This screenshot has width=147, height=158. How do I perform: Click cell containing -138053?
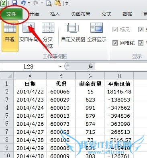(x=119, y=100)
